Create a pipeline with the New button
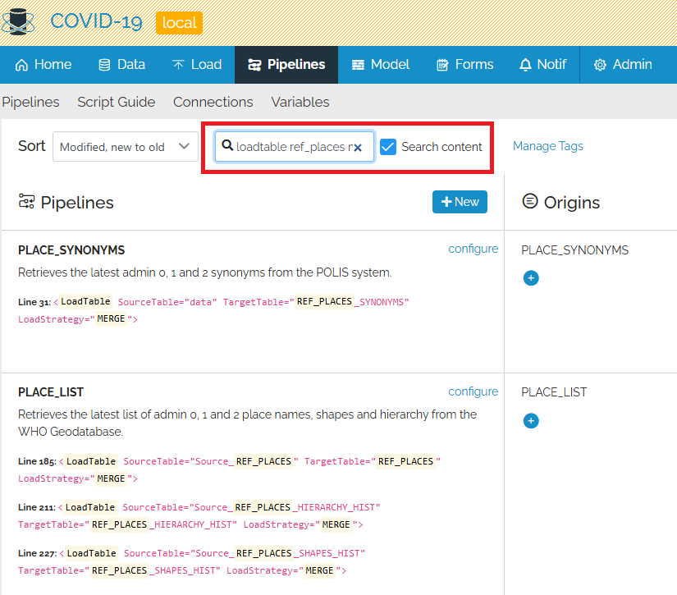 [x=460, y=202]
